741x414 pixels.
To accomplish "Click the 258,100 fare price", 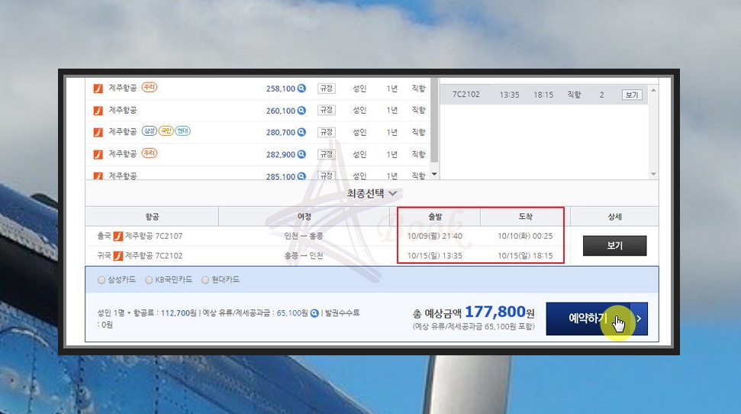I will pyautogui.click(x=280, y=88).
